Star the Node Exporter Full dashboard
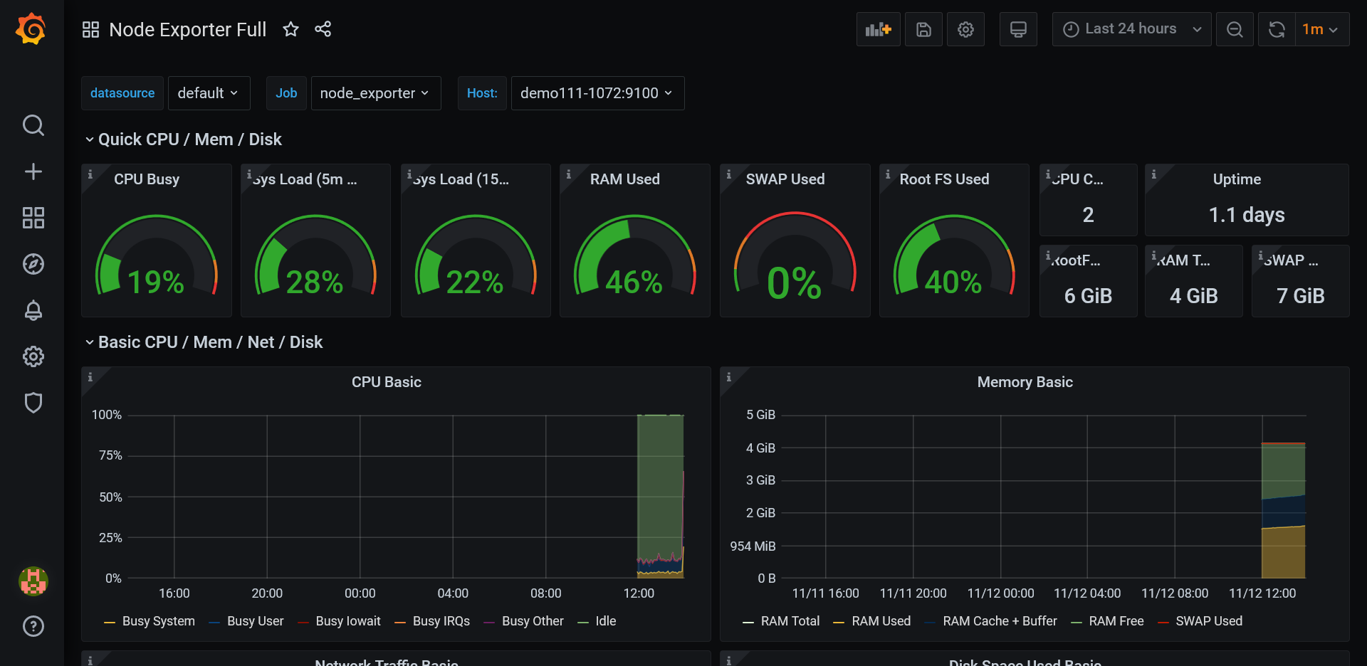The image size is (1367, 666). (x=290, y=29)
